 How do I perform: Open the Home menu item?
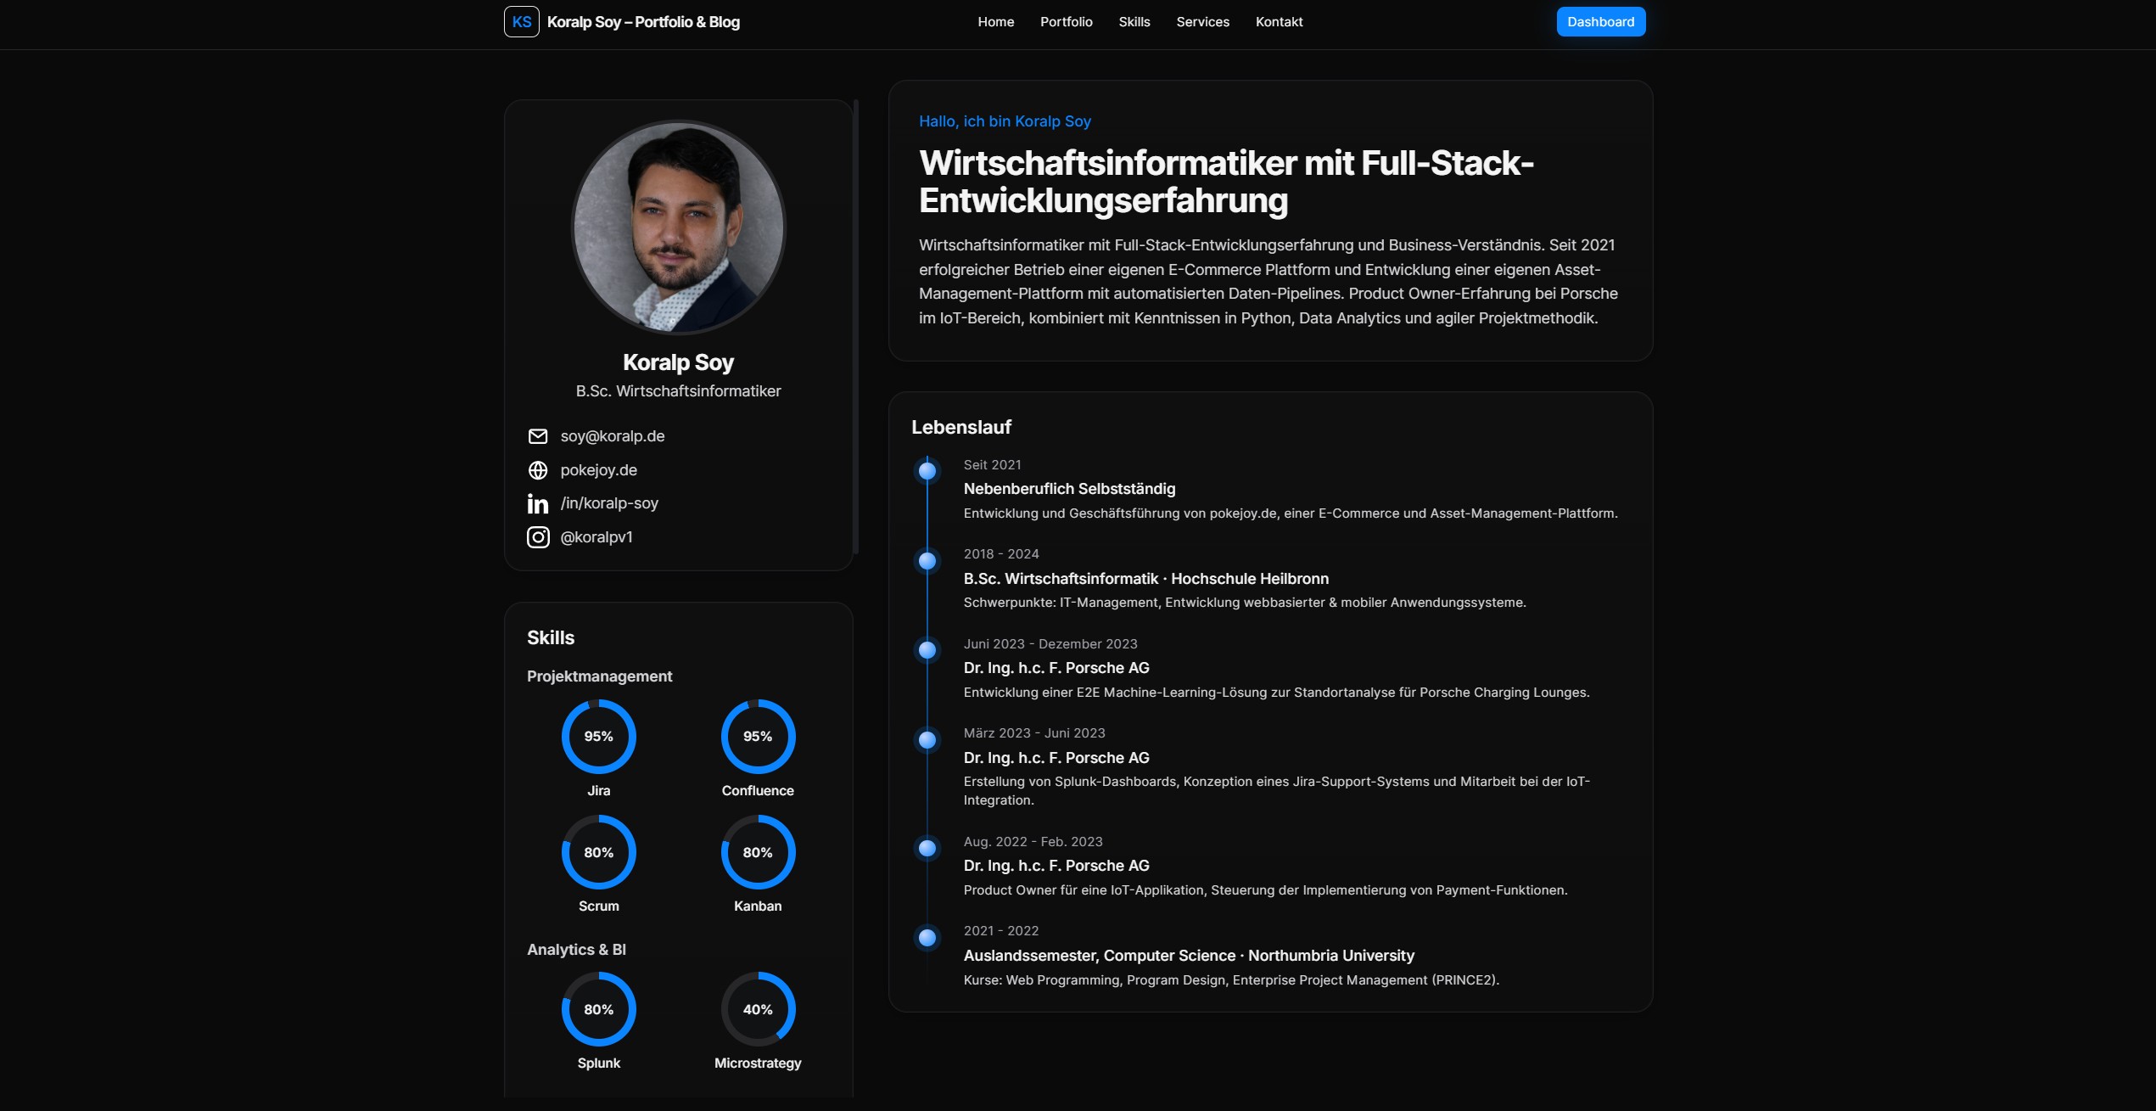tap(995, 22)
